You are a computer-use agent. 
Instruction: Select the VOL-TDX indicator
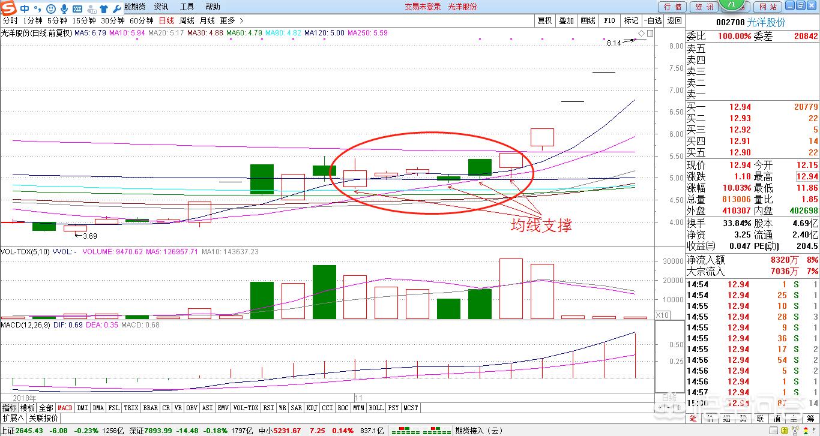pos(246,408)
